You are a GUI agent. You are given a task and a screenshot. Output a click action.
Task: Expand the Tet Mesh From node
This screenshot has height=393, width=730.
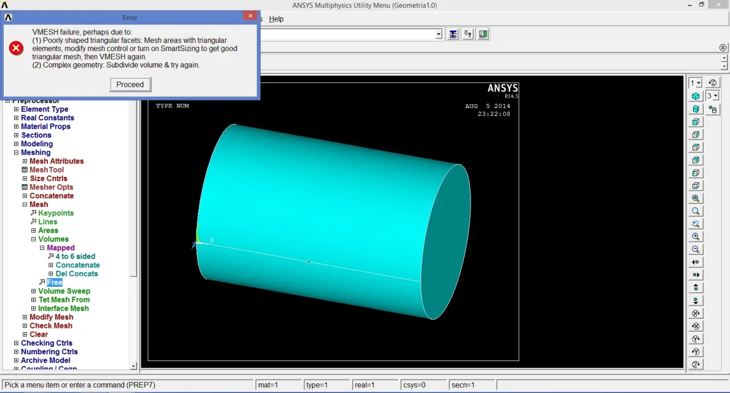tap(34, 300)
